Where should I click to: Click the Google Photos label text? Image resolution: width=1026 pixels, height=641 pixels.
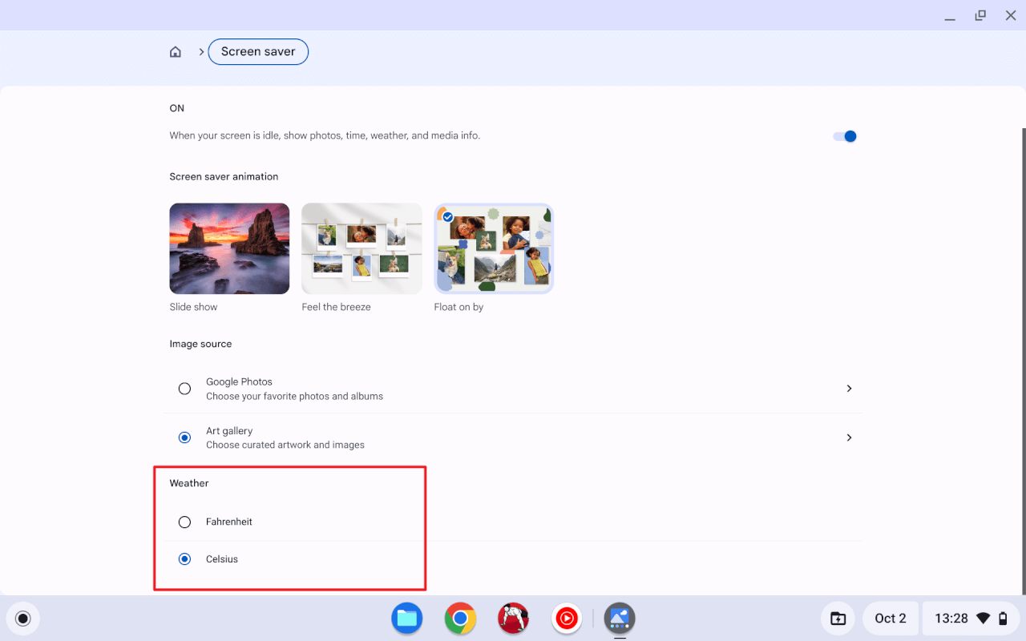click(239, 382)
